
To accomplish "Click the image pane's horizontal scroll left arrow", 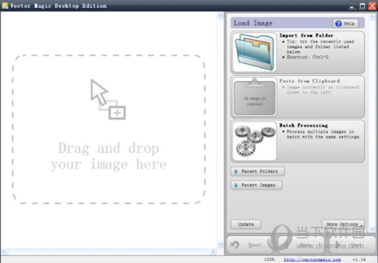I will [x=4, y=252].
